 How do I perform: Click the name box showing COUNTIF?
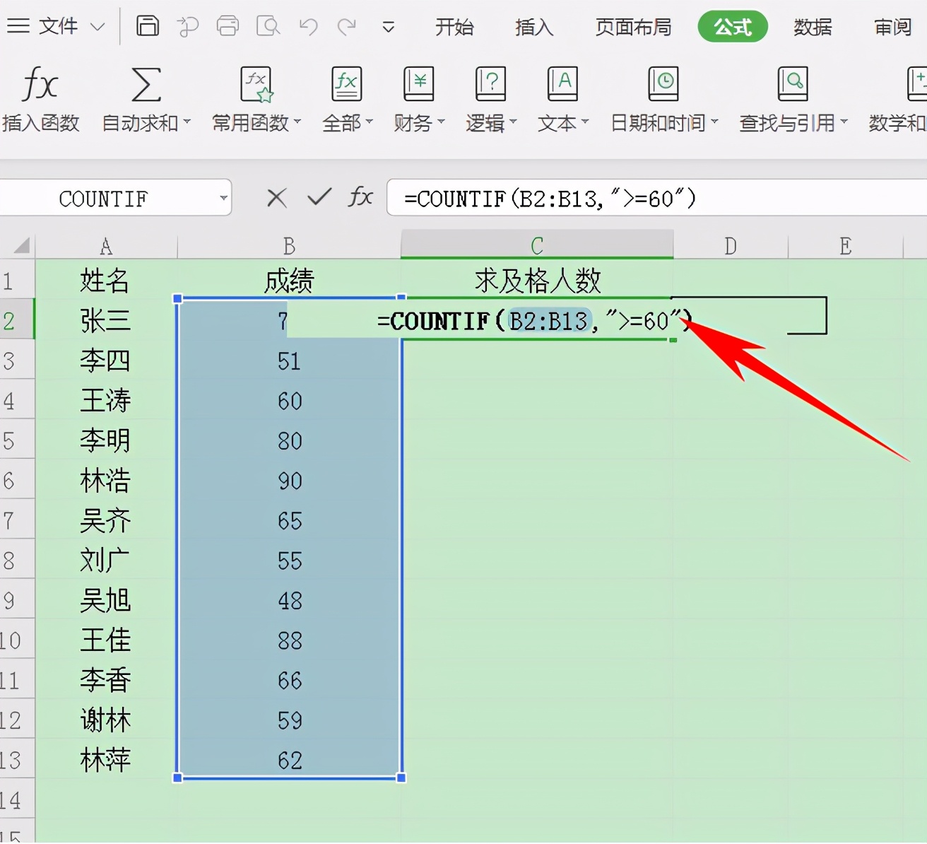point(104,199)
